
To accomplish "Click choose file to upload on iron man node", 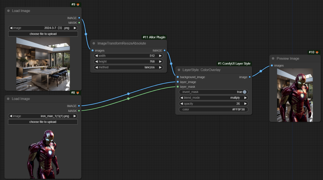I will coord(43,122).
